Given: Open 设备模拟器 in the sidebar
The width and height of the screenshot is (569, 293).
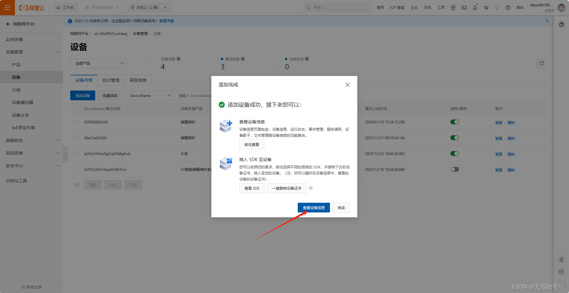Looking at the screenshot, I should [x=23, y=102].
